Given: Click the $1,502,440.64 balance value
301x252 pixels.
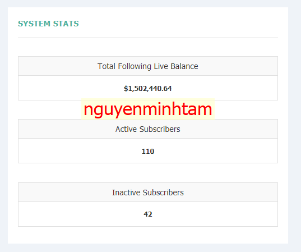Looking at the screenshot, I should coord(148,89).
